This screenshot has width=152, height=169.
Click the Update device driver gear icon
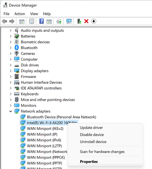tap(59, 21)
